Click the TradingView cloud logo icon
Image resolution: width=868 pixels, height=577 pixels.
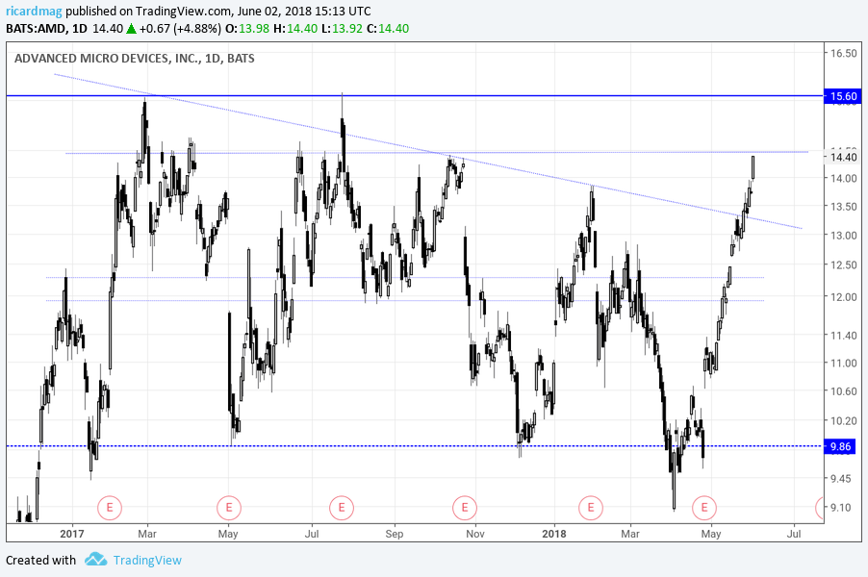tap(96, 560)
